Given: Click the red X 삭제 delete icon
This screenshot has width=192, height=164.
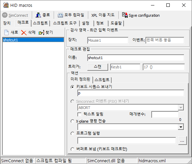Looking at the screenshot, I should [24, 32].
